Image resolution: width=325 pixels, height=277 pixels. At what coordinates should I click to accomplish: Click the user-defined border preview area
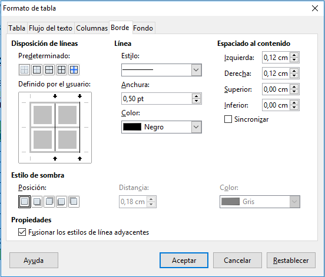(x=55, y=128)
